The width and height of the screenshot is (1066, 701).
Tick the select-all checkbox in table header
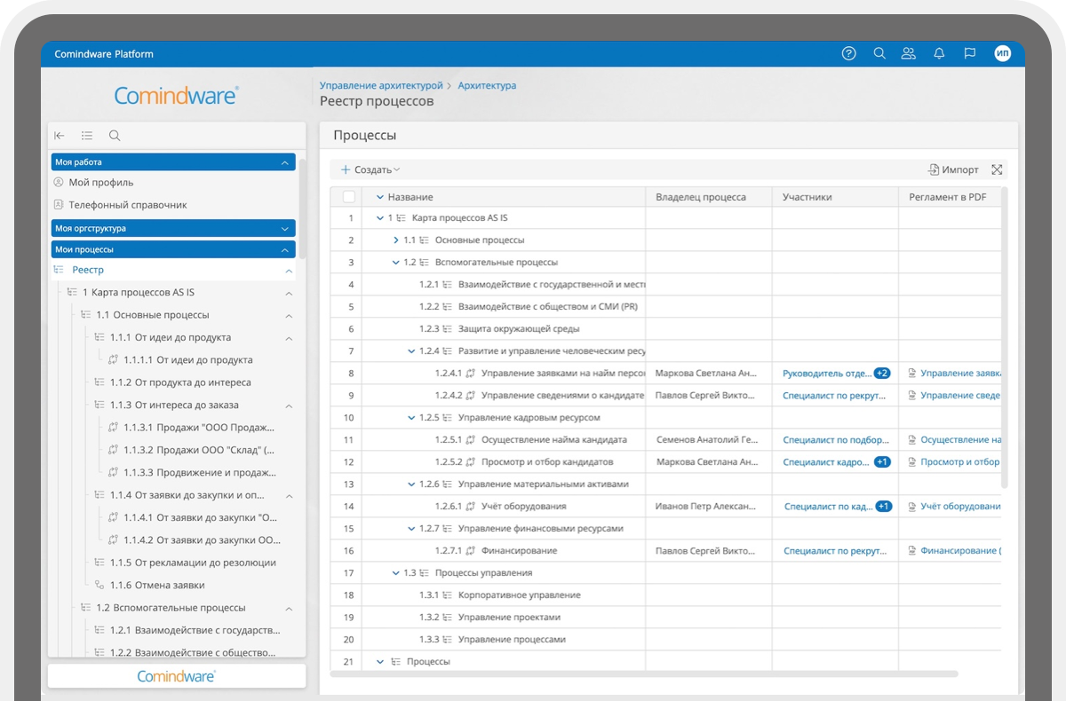click(x=349, y=197)
